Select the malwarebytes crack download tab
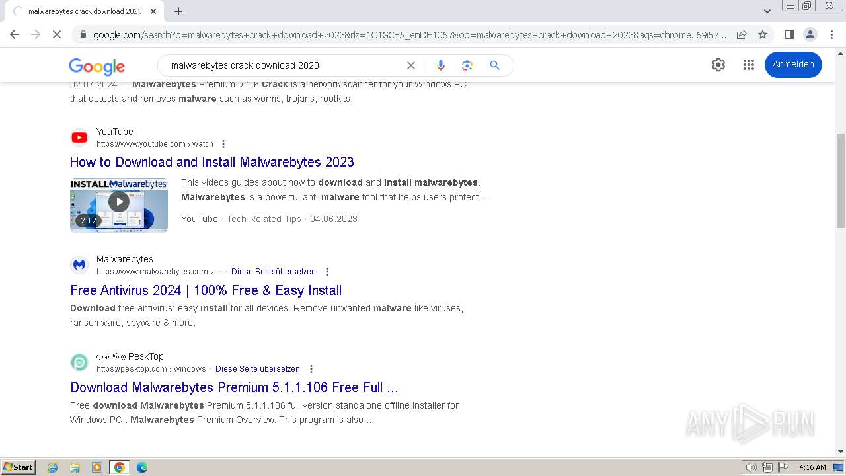The image size is (846, 476). (84, 11)
